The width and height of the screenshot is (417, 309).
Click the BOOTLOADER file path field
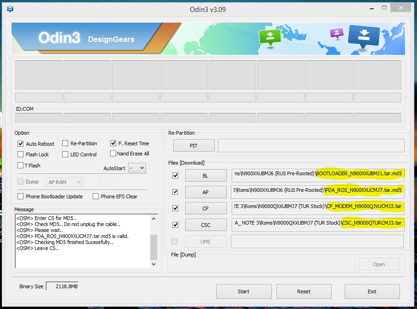pos(318,175)
